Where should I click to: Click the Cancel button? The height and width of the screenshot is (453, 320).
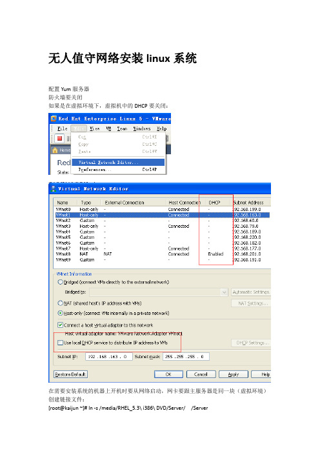click(201, 374)
